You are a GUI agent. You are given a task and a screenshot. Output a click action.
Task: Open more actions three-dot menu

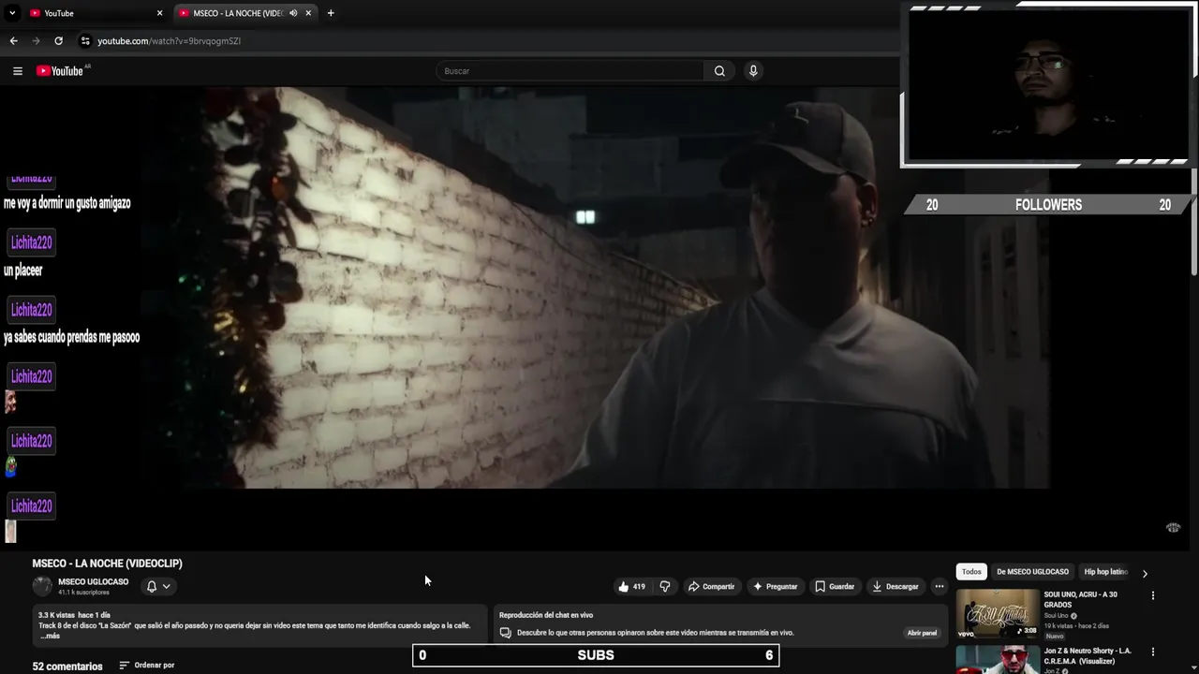tap(940, 587)
